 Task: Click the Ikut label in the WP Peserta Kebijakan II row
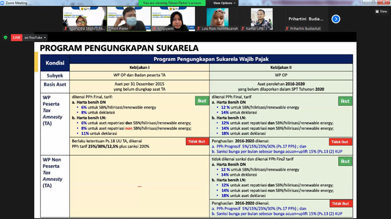[345, 101]
